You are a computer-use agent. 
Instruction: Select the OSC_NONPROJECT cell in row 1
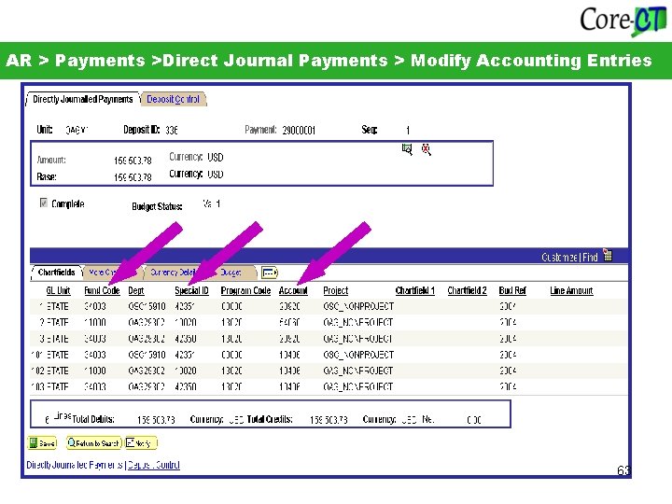point(358,306)
